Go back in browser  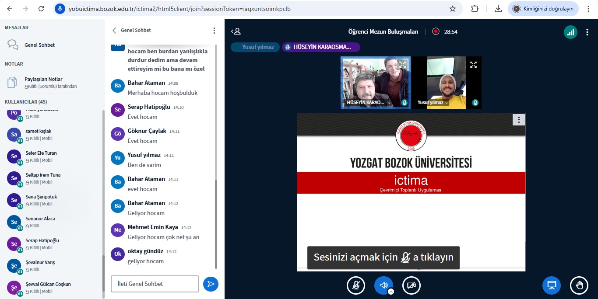pyautogui.click(x=10, y=9)
